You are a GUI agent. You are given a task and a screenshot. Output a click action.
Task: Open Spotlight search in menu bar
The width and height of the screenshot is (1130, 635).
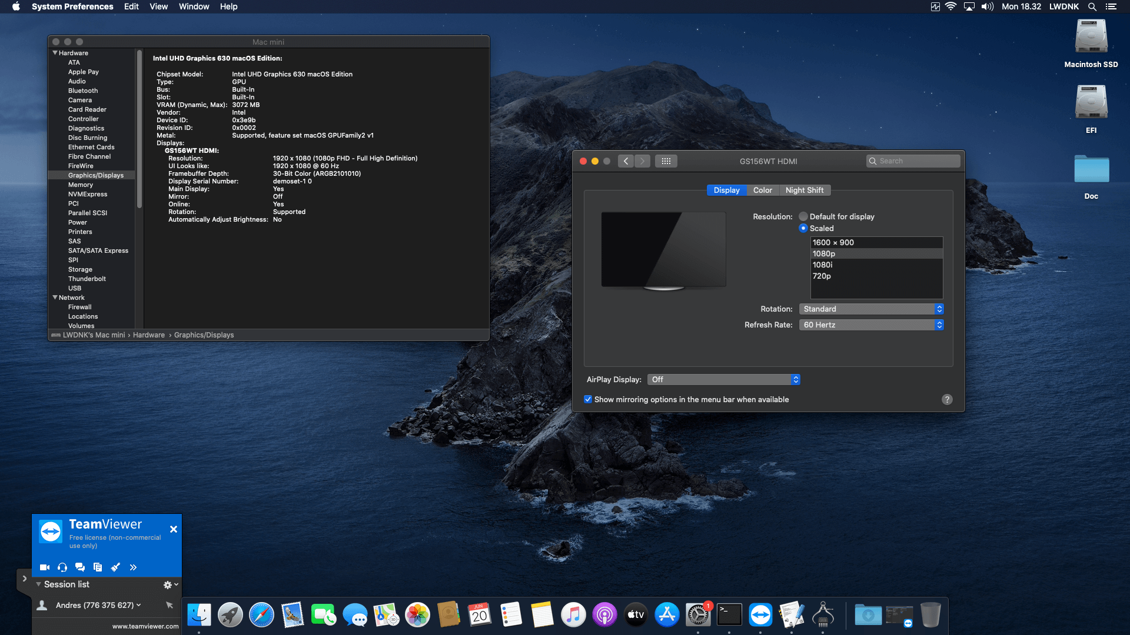pos(1092,6)
